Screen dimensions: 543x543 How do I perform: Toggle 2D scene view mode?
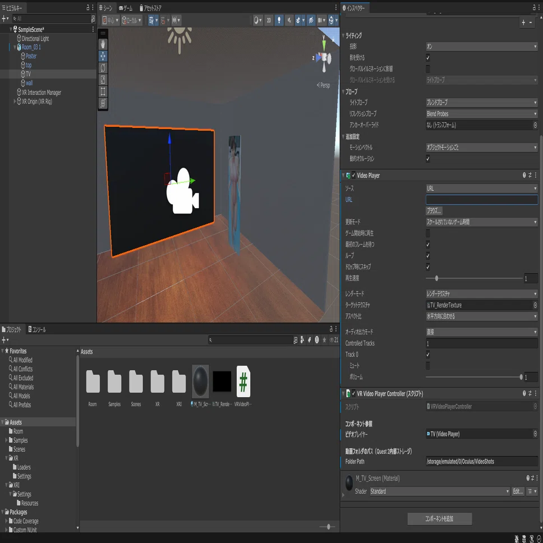[269, 20]
